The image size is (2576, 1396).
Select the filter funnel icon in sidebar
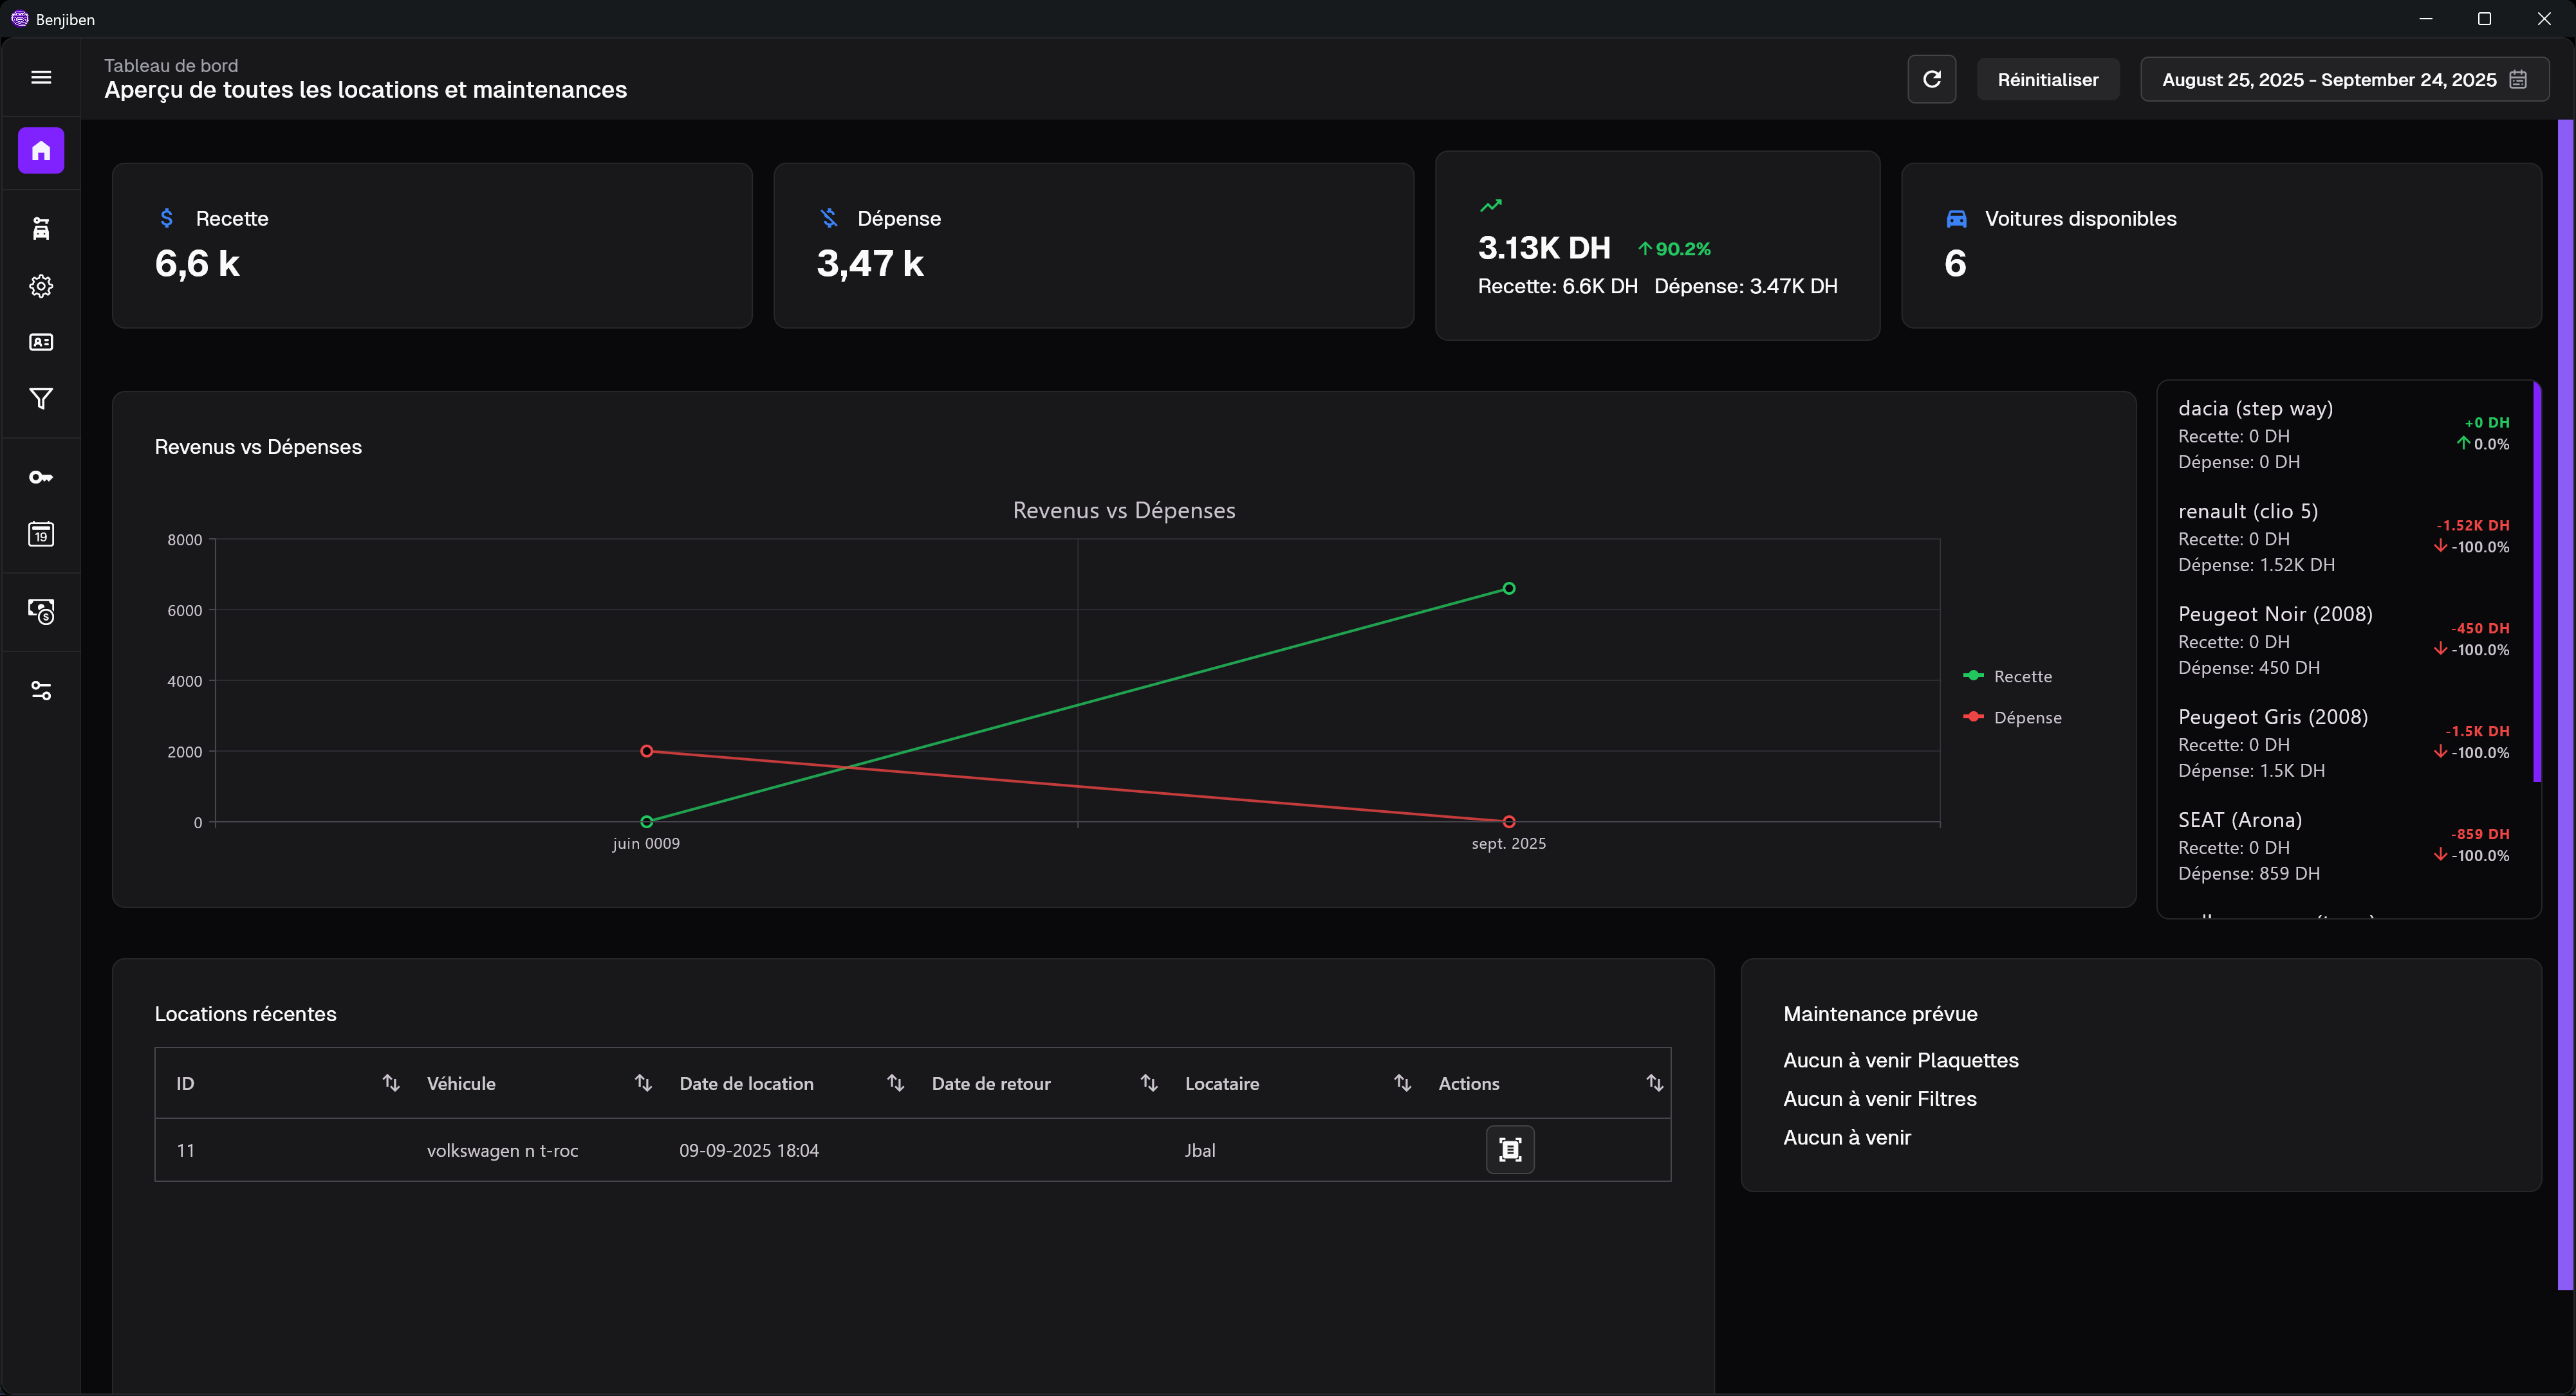40,398
